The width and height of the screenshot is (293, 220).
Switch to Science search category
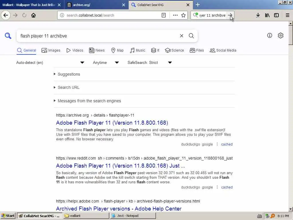click(x=174, y=50)
